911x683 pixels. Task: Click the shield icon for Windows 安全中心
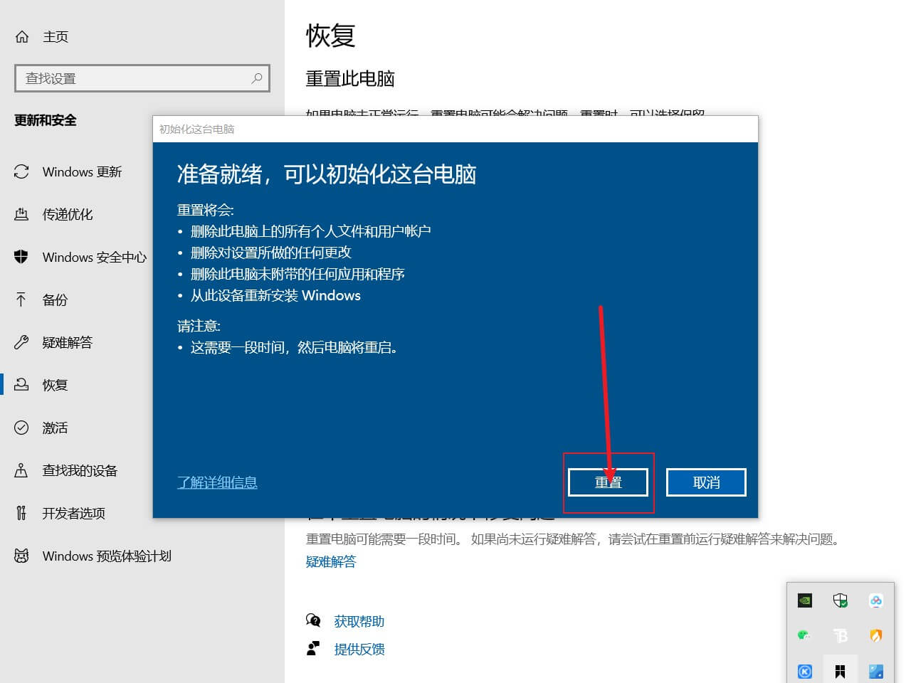coord(21,257)
